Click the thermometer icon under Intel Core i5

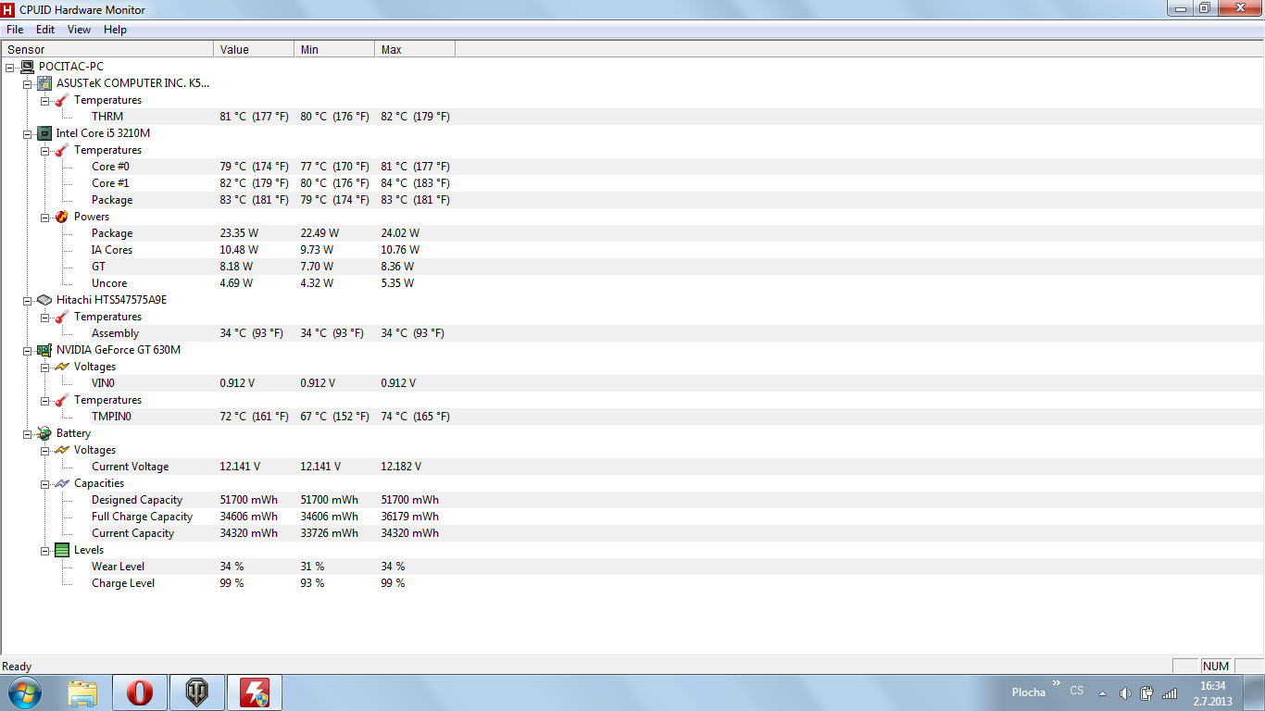coord(62,150)
